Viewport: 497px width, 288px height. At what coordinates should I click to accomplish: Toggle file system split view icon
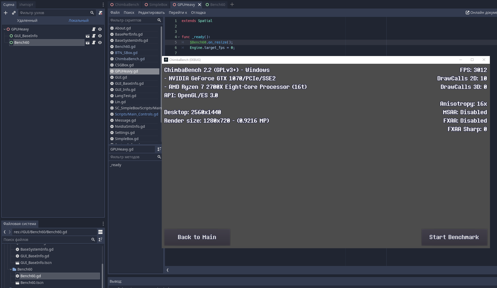click(x=100, y=232)
